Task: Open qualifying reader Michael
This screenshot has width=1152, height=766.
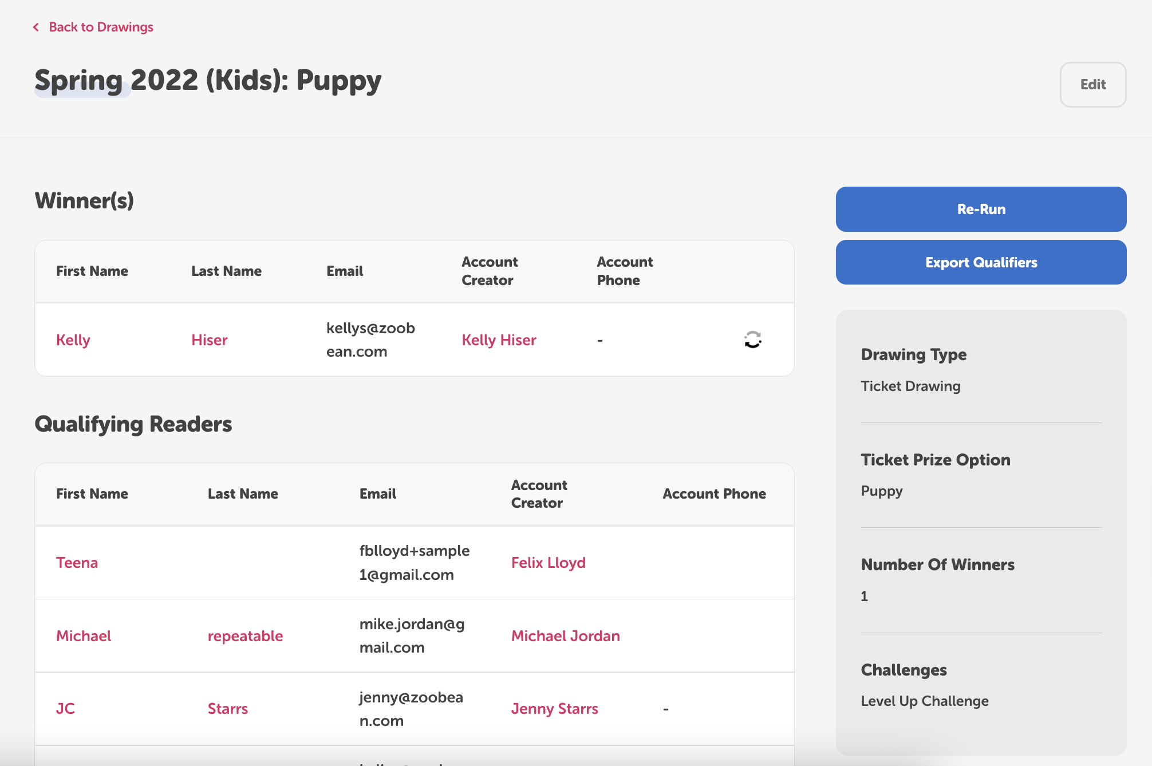Action: pos(84,636)
